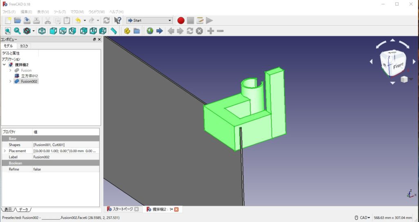Expand the Fusion002 tree item
Screen dimensions: 419x222
click(10, 81)
